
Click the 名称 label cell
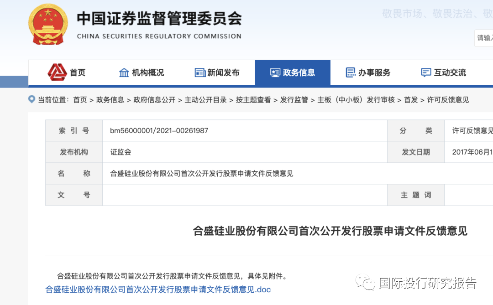pyautogui.click(x=74, y=173)
